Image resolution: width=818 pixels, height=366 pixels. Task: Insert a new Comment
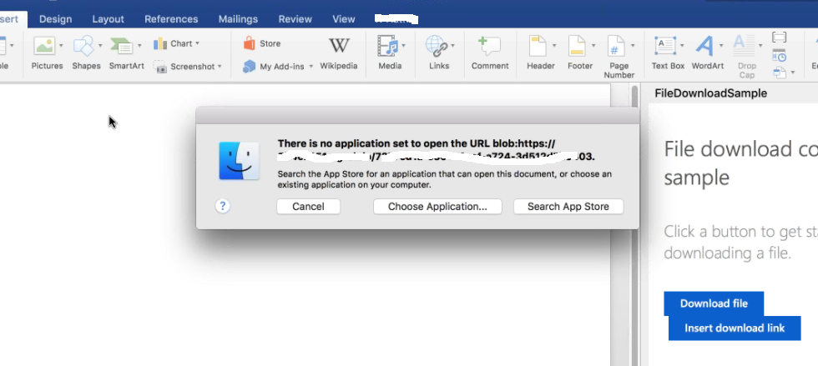[490, 53]
